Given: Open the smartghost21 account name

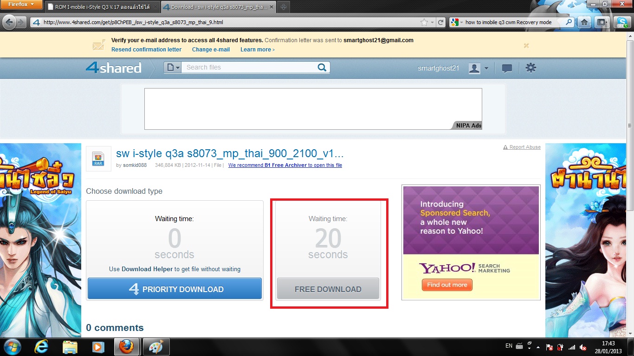Looking at the screenshot, I should click(x=438, y=68).
